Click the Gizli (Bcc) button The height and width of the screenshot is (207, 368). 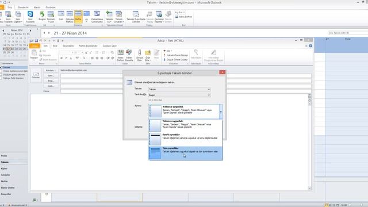[x=51, y=86]
